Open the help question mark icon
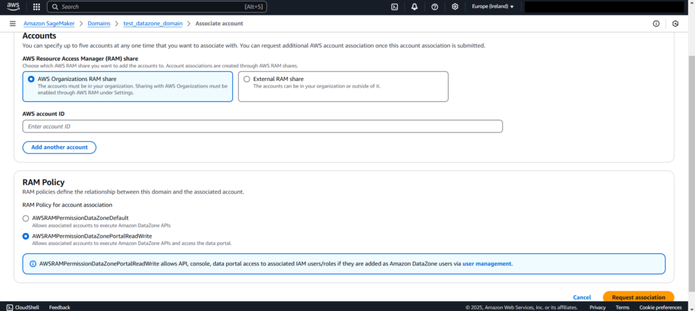The height and width of the screenshot is (311, 695). [x=434, y=7]
